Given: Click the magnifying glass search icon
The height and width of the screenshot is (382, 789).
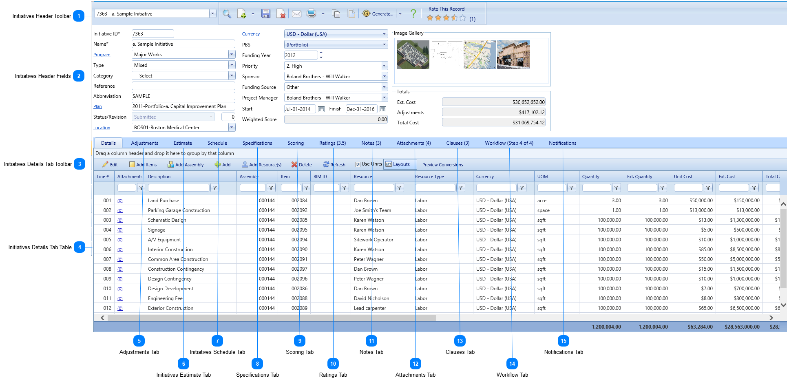Looking at the screenshot, I should click(x=227, y=14).
